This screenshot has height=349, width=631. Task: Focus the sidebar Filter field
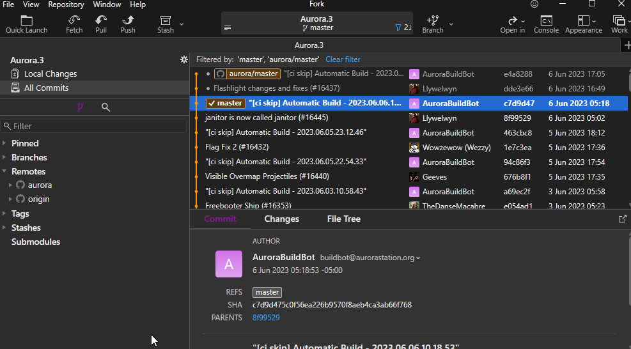click(94, 126)
